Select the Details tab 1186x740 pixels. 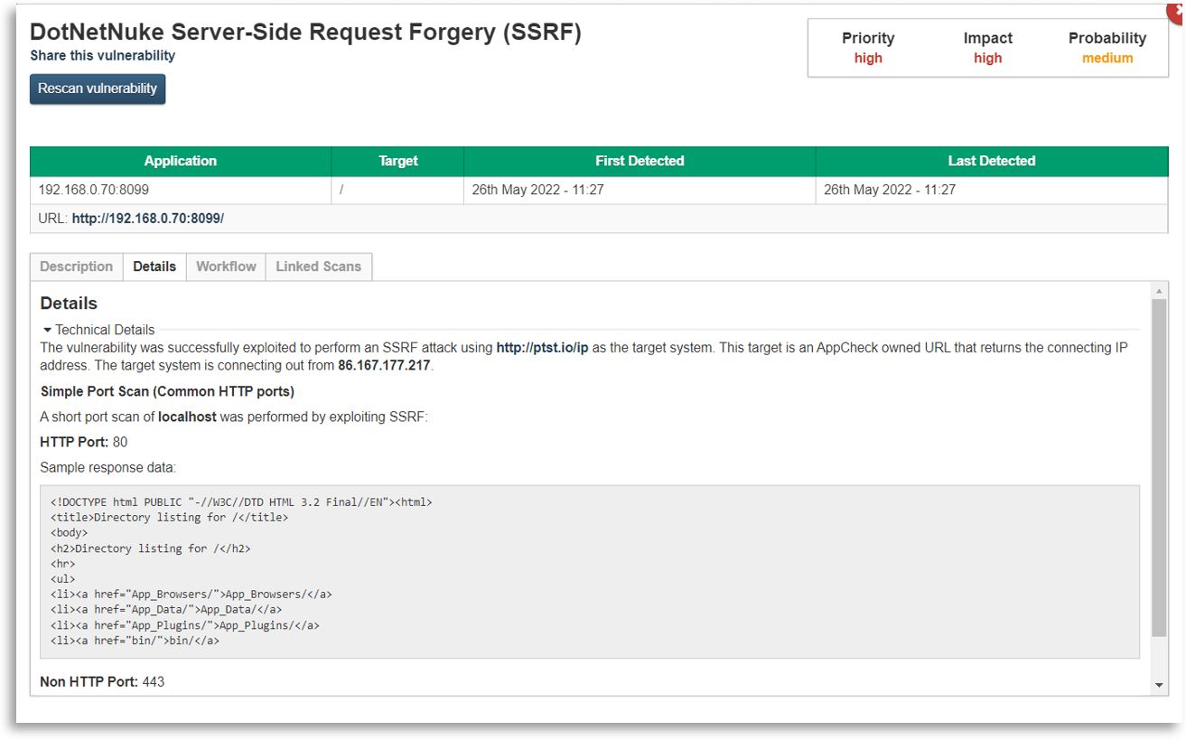point(154,267)
